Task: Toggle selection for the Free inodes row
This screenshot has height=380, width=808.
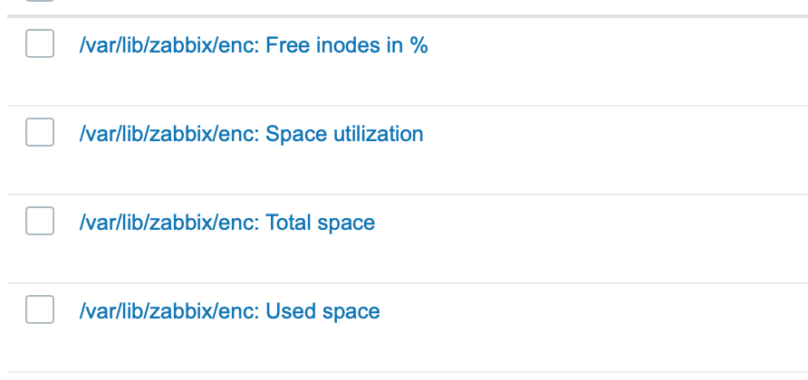Action: 40,44
